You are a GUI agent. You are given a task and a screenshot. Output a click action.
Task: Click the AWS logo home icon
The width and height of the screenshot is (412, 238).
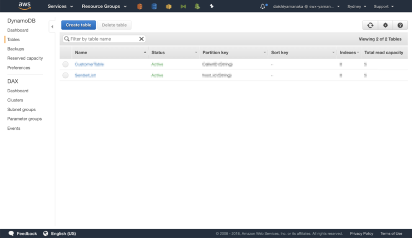(25, 6)
